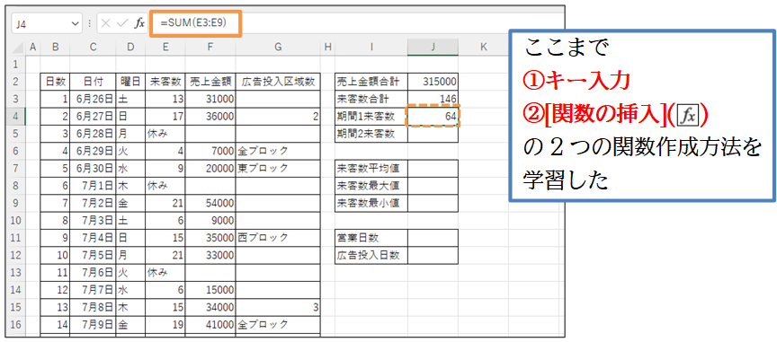Click the 日数 header cell
Screen dimensions: 777x342
pyautogui.click(x=55, y=83)
